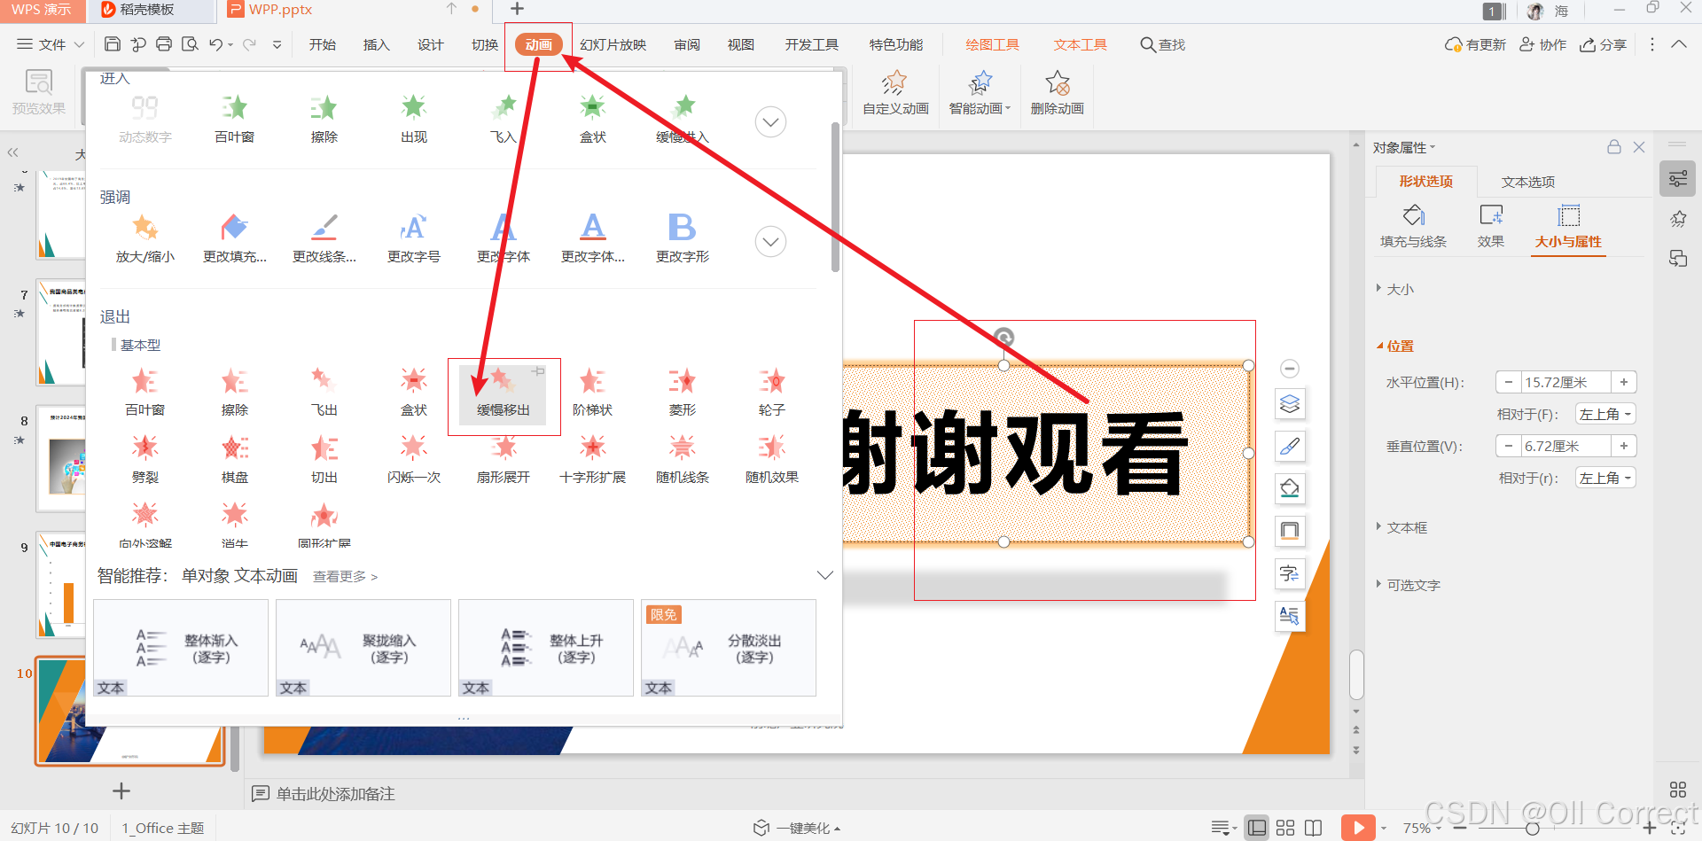Image resolution: width=1702 pixels, height=841 pixels.
Task: Apply 整体渐入 text animation
Action: [x=181, y=648]
